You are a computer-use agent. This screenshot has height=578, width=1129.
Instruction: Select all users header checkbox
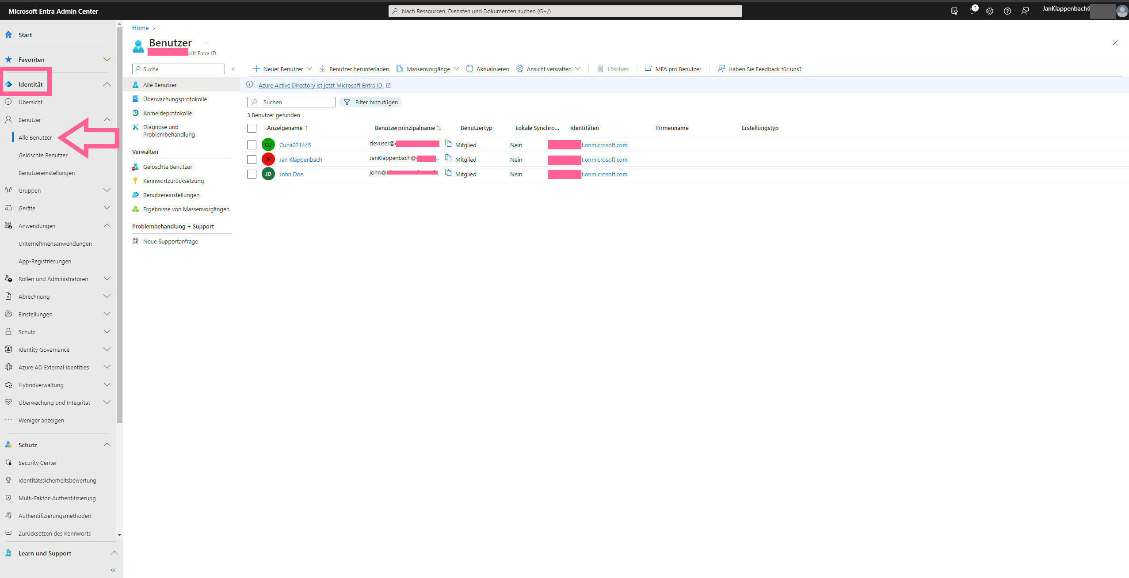[x=252, y=128]
